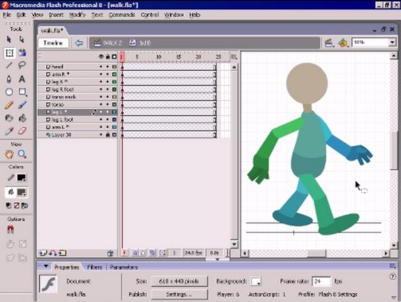401x302 pixels.
Task: Click the Black and White colors button
Action: 8,206
